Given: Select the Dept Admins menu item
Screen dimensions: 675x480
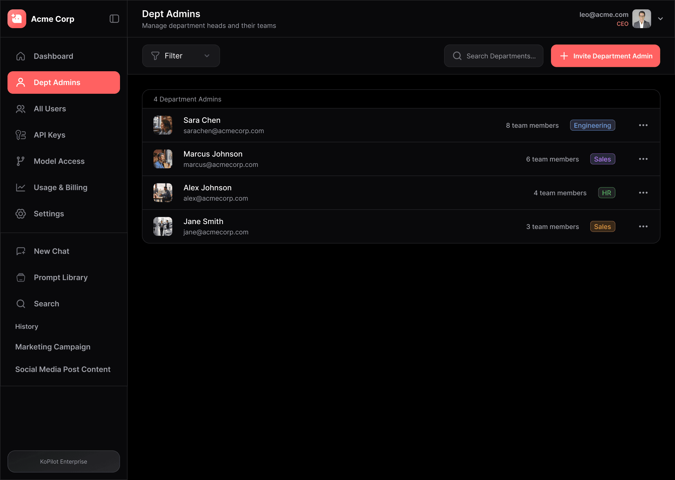Looking at the screenshot, I should 64,82.
